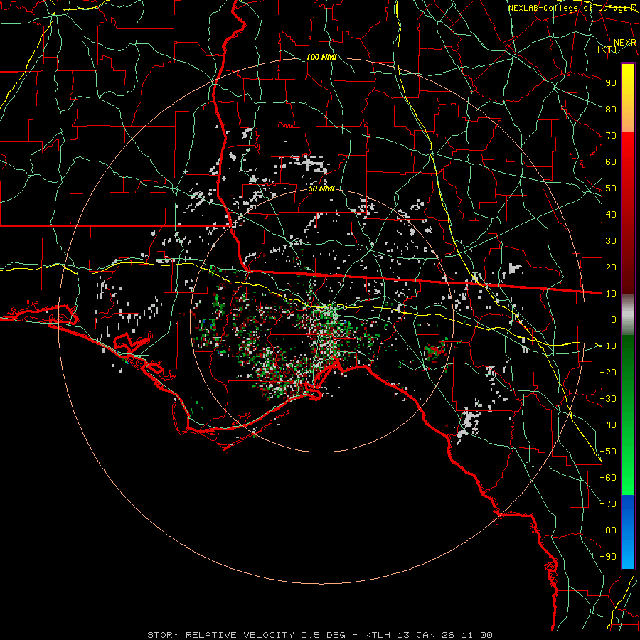This screenshot has height=640, width=640.
Task: Click the 100 NMI range ring label
Action: click(321, 57)
